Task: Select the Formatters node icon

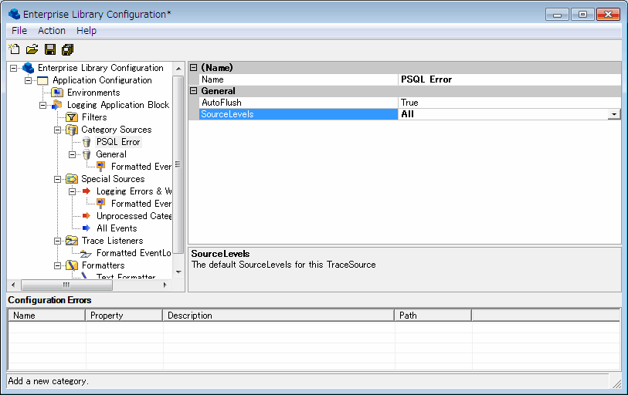Action: [72, 265]
